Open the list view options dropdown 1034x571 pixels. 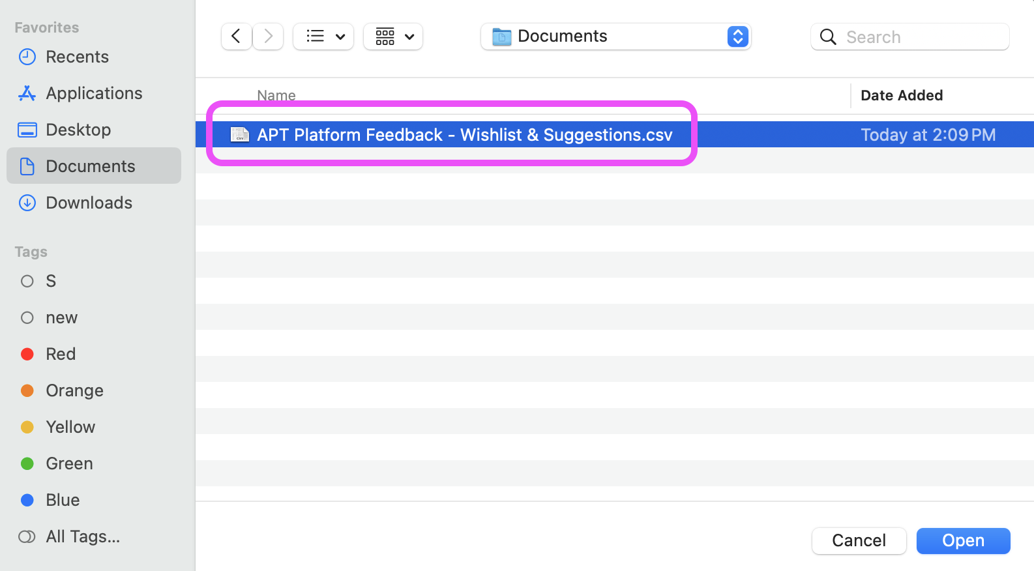[323, 37]
